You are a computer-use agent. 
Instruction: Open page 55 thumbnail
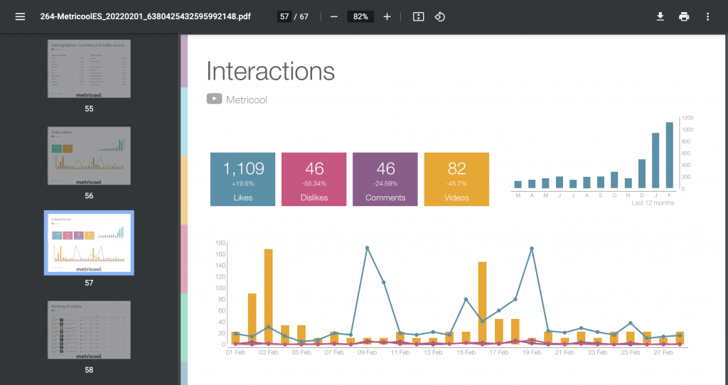[x=89, y=69]
